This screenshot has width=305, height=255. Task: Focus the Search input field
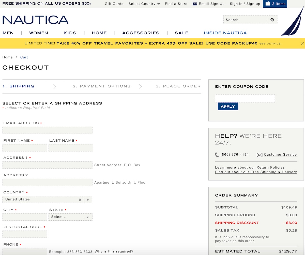[x=246, y=20]
